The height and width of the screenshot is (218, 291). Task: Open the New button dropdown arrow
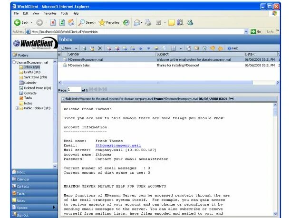pos(76,48)
